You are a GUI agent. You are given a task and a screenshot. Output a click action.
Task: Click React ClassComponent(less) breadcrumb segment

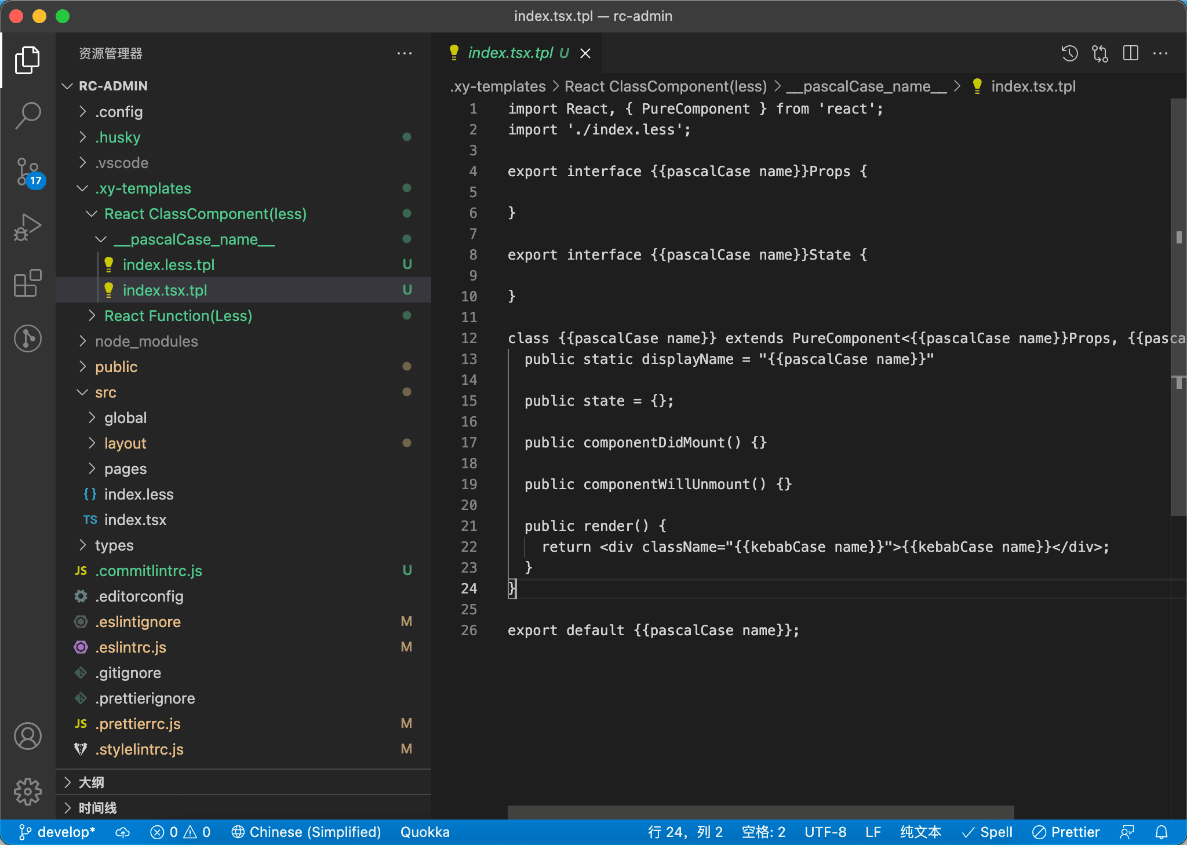pyautogui.click(x=666, y=86)
